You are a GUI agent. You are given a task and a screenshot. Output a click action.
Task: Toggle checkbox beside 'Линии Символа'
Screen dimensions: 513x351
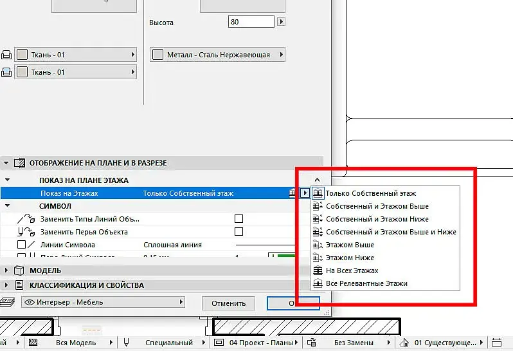tap(21, 245)
